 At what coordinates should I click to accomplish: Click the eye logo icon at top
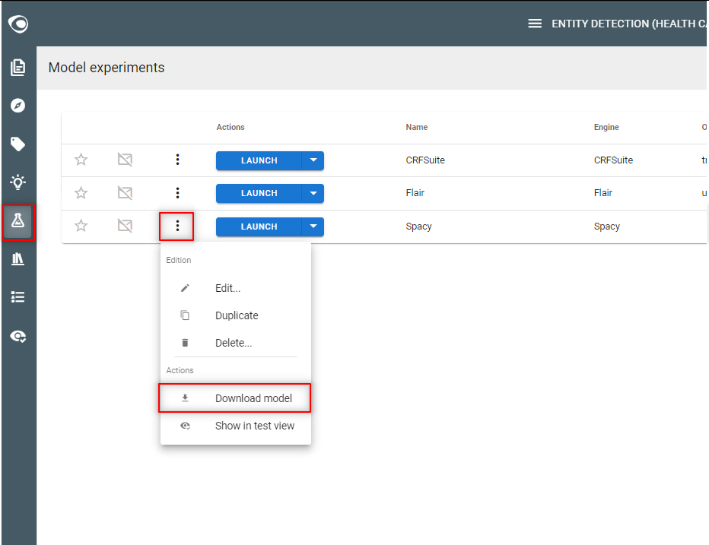18,24
